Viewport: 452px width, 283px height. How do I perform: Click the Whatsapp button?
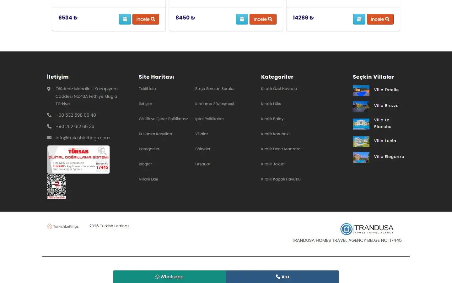coord(169,277)
